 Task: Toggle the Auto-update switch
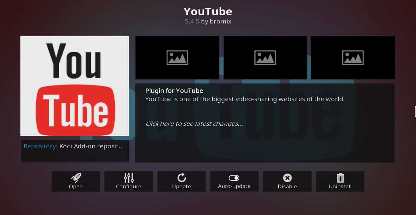pos(234,178)
